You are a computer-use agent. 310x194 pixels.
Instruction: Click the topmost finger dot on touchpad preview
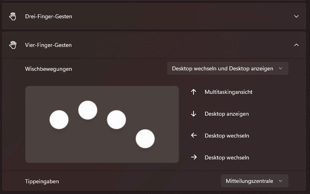pos(88,110)
